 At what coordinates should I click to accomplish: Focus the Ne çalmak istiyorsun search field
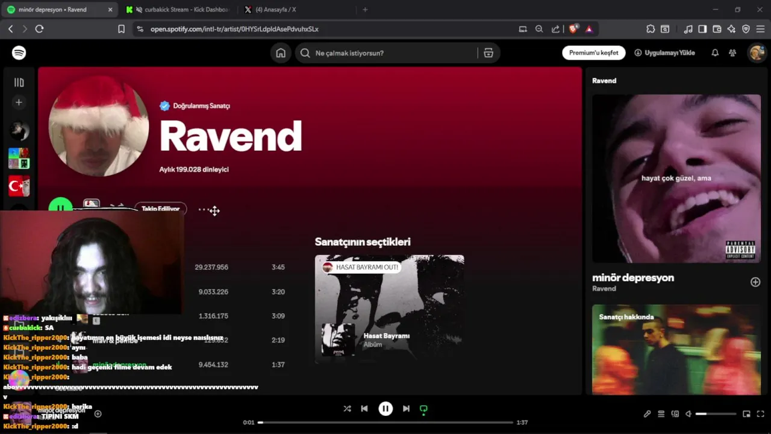pyautogui.click(x=385, y=53)
